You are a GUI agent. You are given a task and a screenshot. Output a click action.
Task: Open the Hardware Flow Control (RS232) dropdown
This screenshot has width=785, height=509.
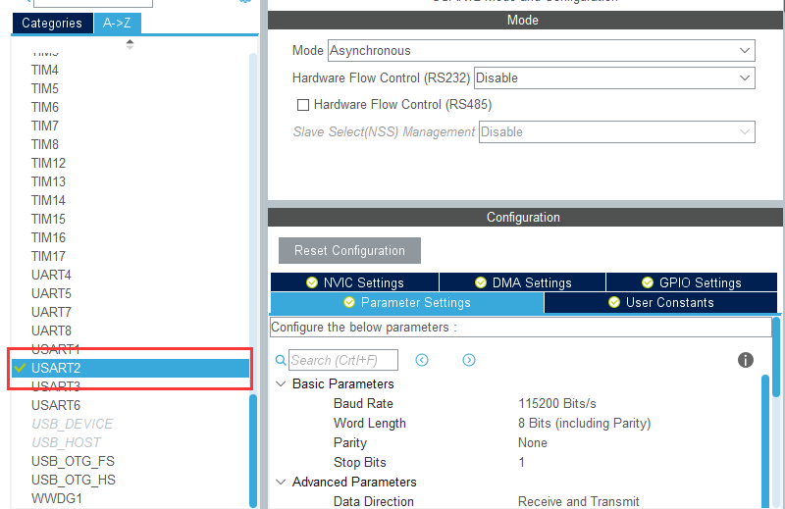[x=613, y=77]
